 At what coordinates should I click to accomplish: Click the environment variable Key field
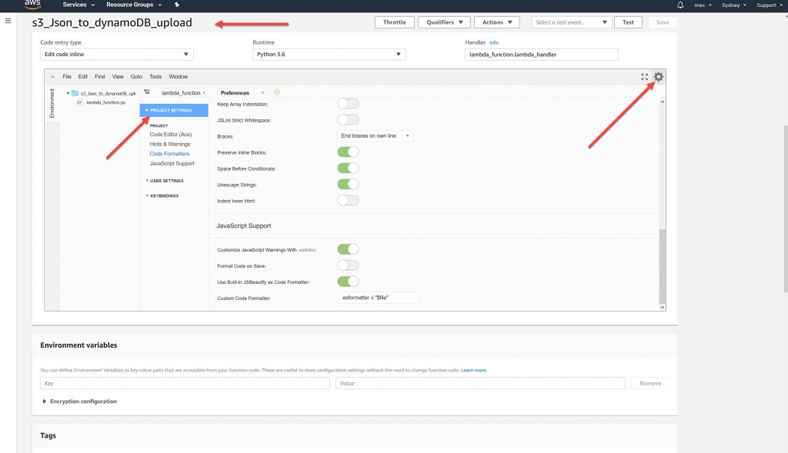185,383
